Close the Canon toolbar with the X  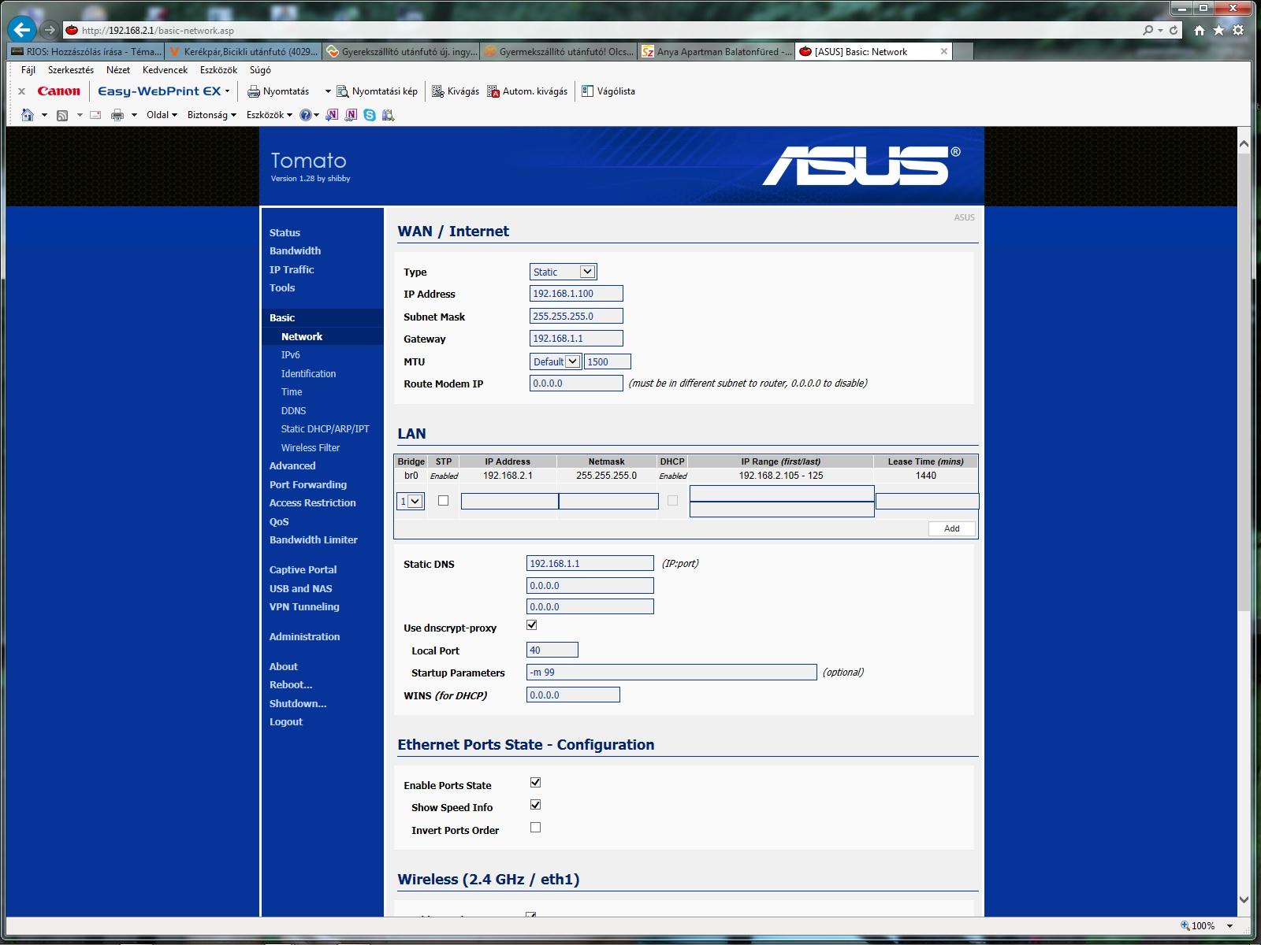click(x=21, y=91)
